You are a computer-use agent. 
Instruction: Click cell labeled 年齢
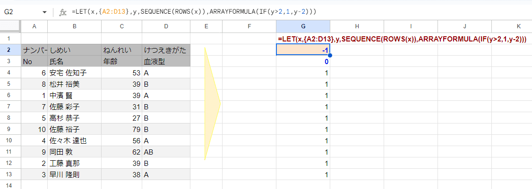pyautogui.click(x=121, y=61)
